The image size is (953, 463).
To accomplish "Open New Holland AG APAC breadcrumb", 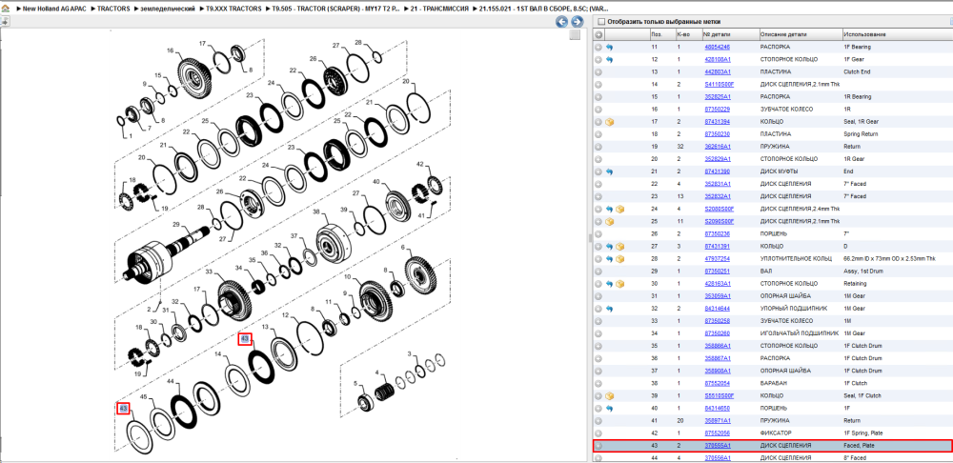I will coord(53,10).
